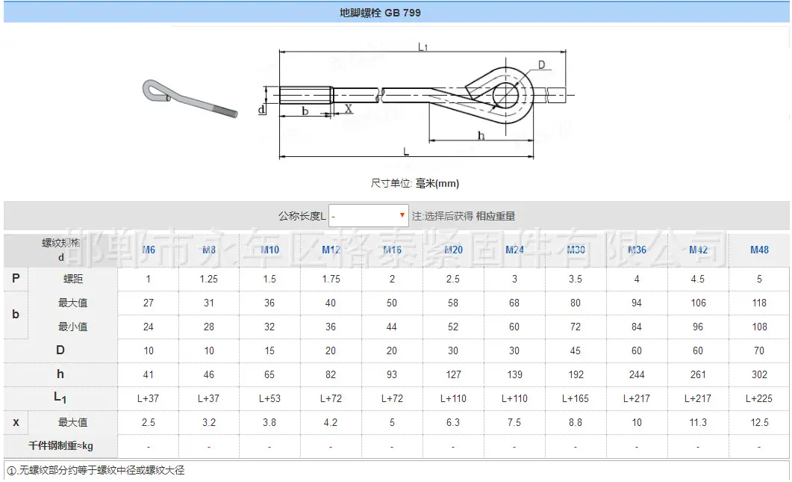Click the footnote about 无螺纹部分
792x482 pixels.
point(96,470)
